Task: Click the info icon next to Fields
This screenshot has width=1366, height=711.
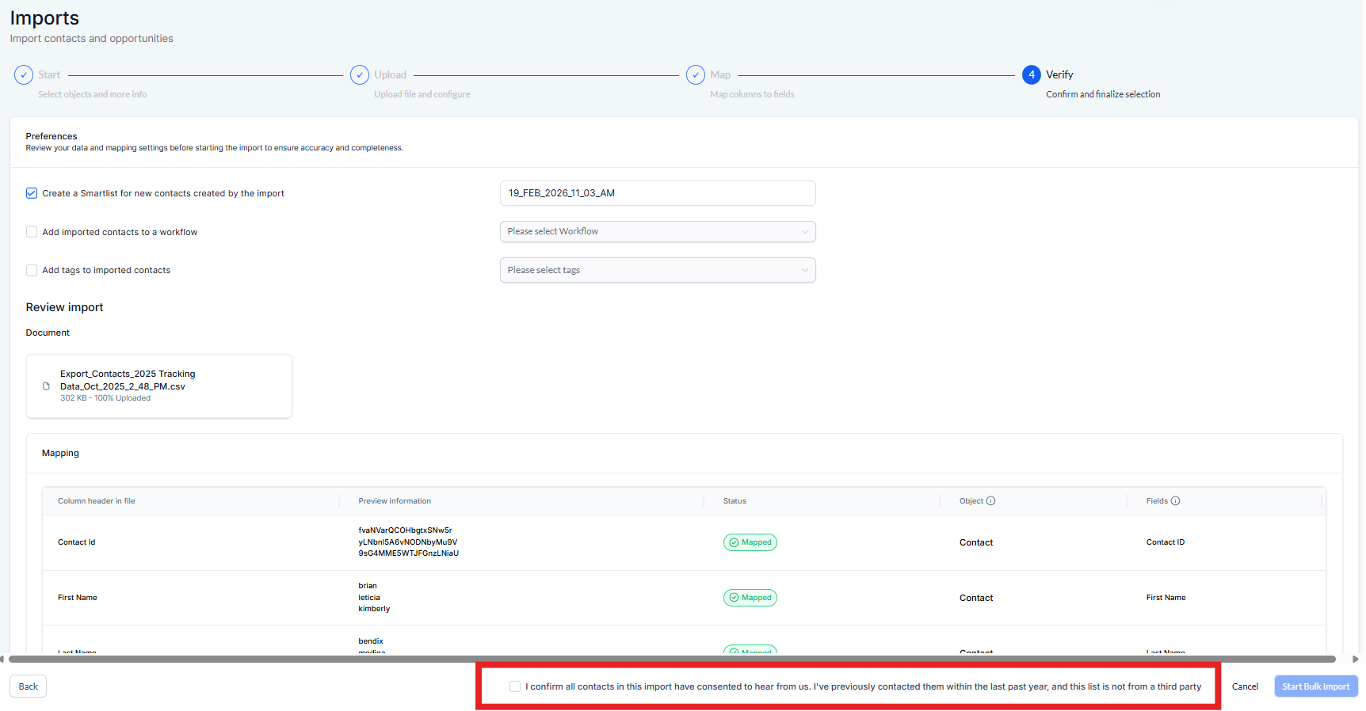Action: [x=1175, y=500]
